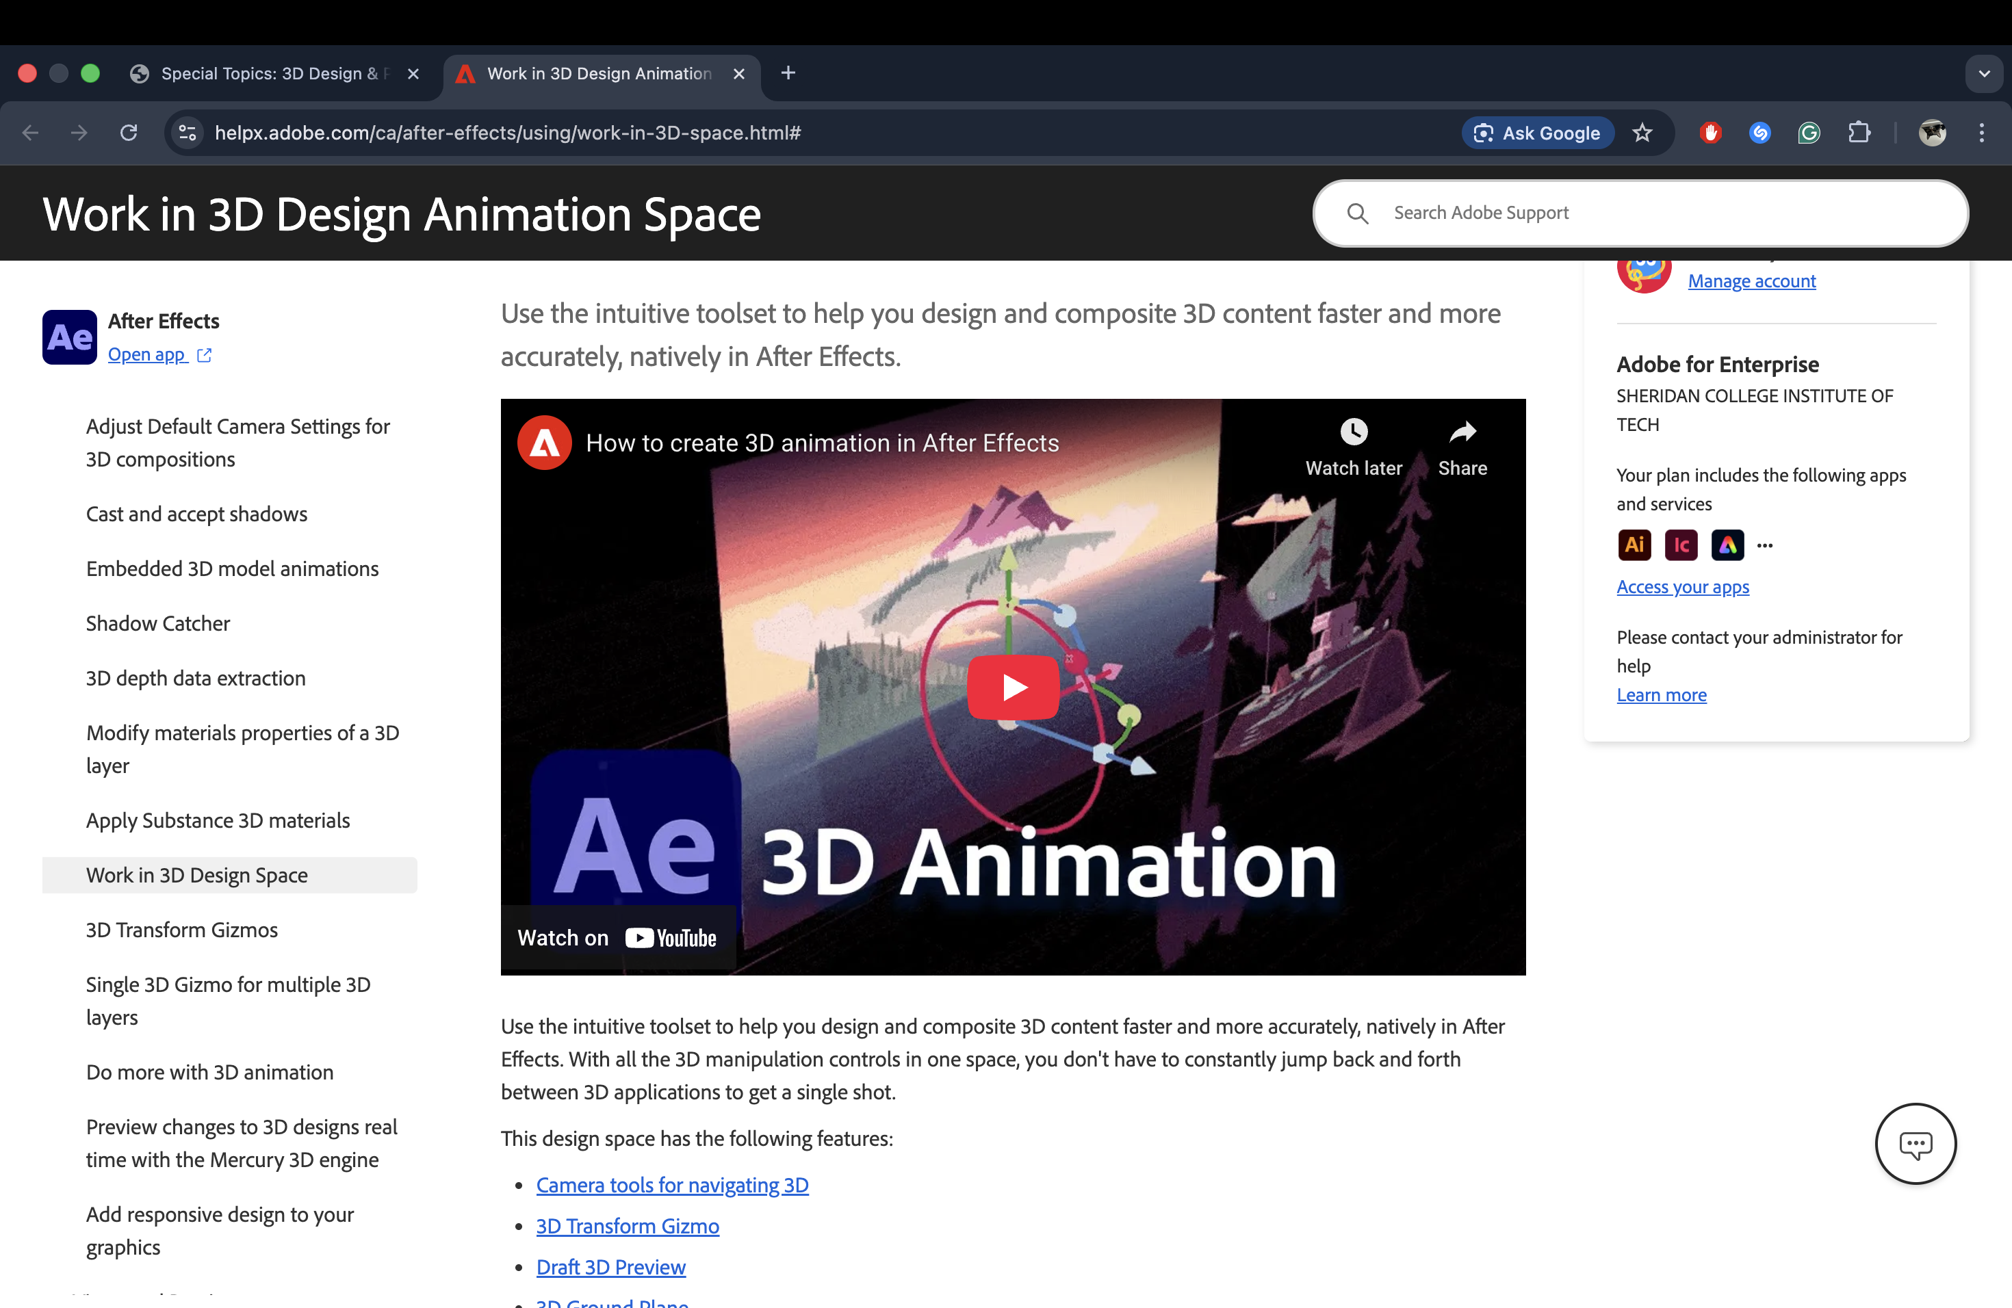Viewport: 2012px width, 1308px height.
Task: Open the Grammarly browser extension
Action: 1809,133
